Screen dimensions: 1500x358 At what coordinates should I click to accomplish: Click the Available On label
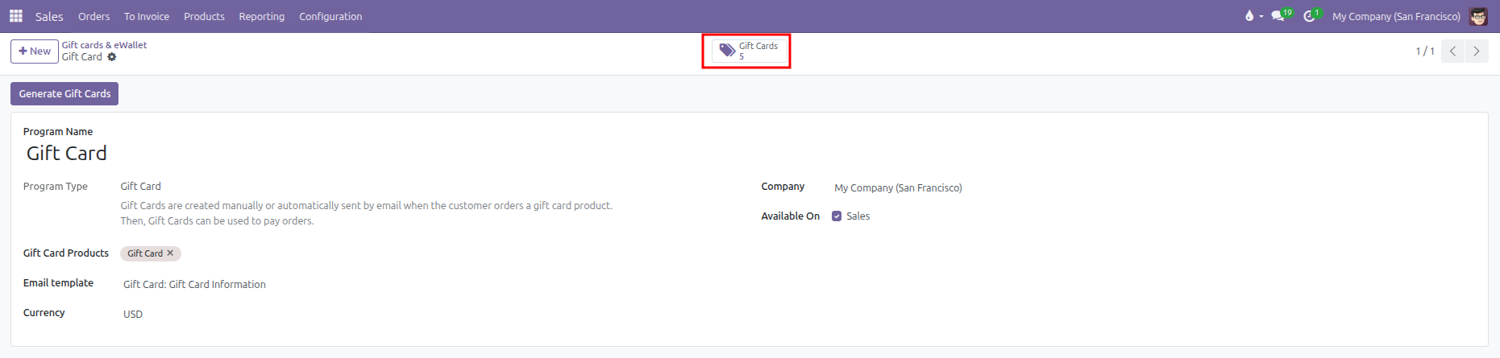[x=791, y=216]
